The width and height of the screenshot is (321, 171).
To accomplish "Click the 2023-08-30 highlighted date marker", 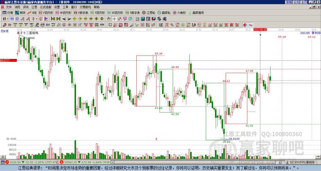I will (x=260, y=30).
